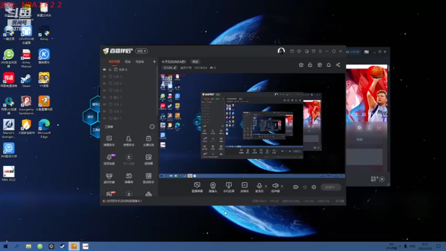Open Steam from the taskbar
Screen dimensions: 446x251
(x=62, y=246)
